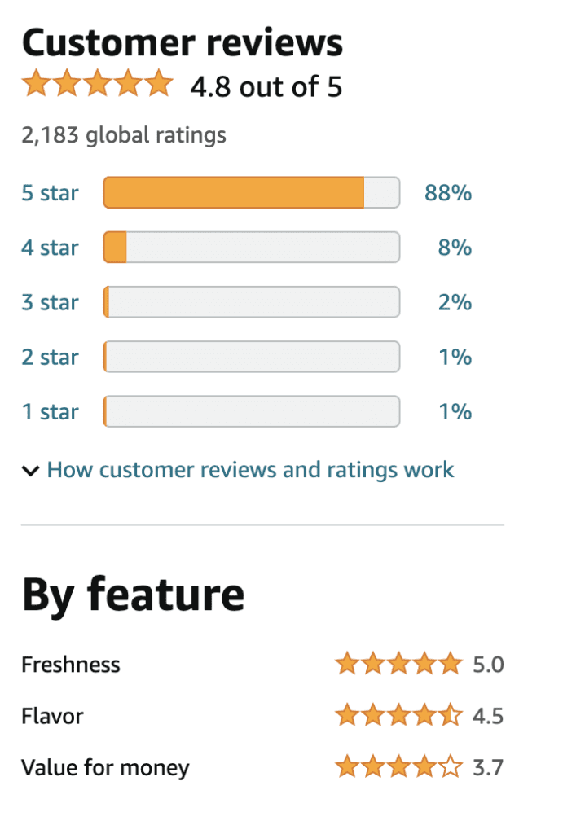Select the 88% percentage link
The width and height of the screenshot is (585, 834).
pyautogui.click(x=448, y=192)
